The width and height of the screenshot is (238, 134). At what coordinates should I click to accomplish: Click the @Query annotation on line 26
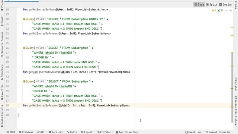point(28,48)
